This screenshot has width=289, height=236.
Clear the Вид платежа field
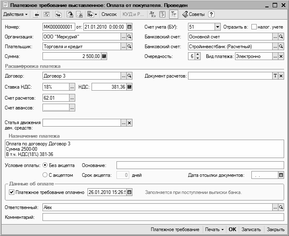281,56
